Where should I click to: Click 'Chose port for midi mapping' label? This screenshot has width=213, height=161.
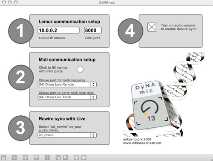62,80
